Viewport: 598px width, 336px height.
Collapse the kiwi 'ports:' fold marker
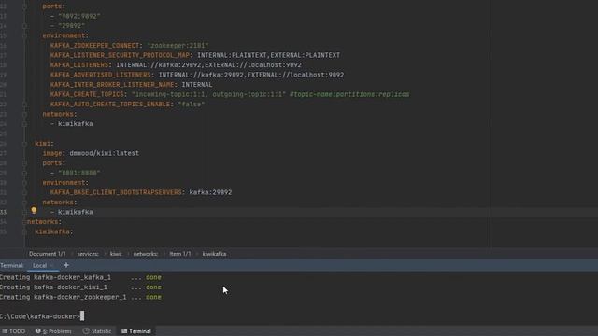tap(24, 163)
